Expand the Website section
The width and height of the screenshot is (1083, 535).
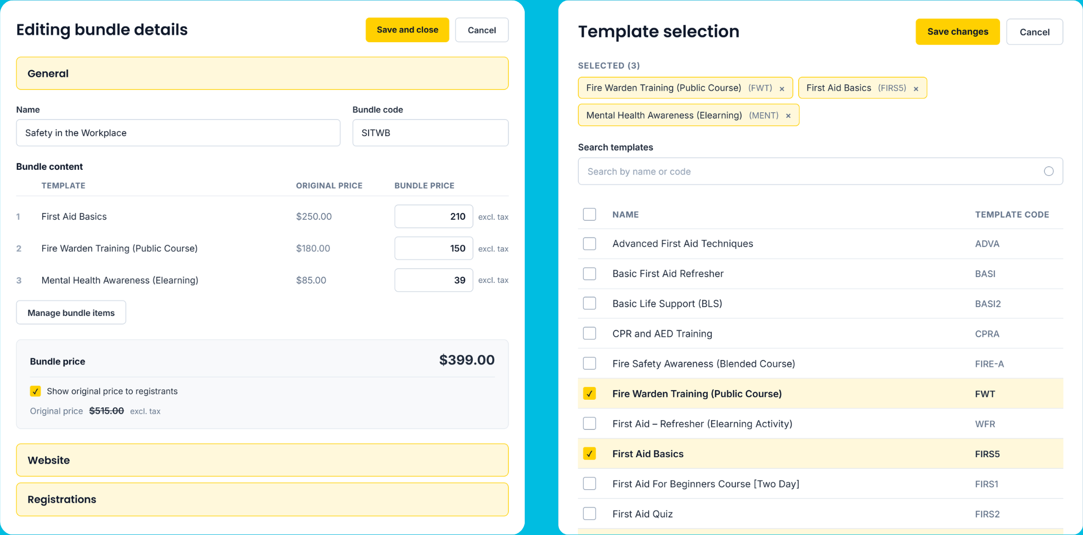(262, 460)
